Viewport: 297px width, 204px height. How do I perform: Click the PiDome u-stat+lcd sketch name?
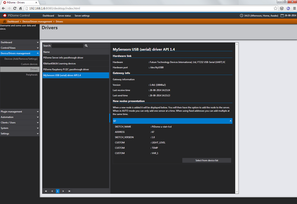(x=162, y=127)
